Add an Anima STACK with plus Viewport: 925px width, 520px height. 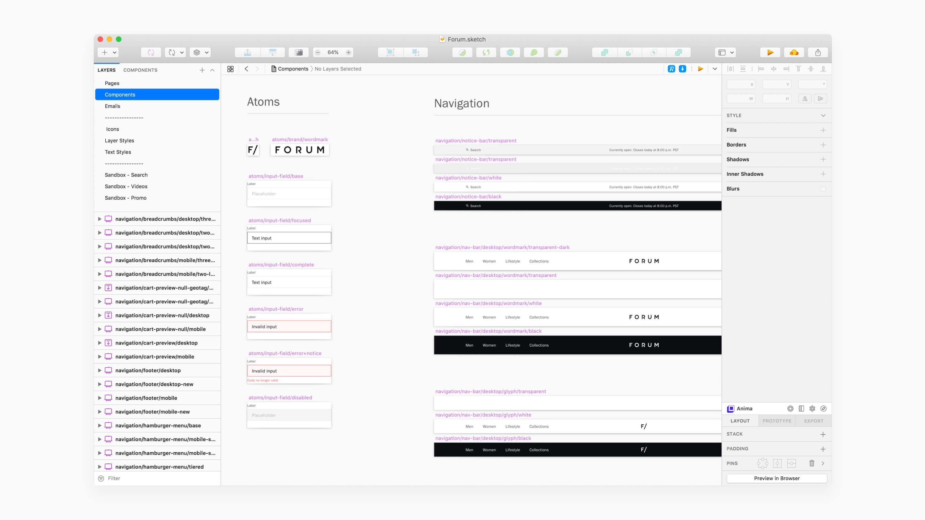point(823,435)
